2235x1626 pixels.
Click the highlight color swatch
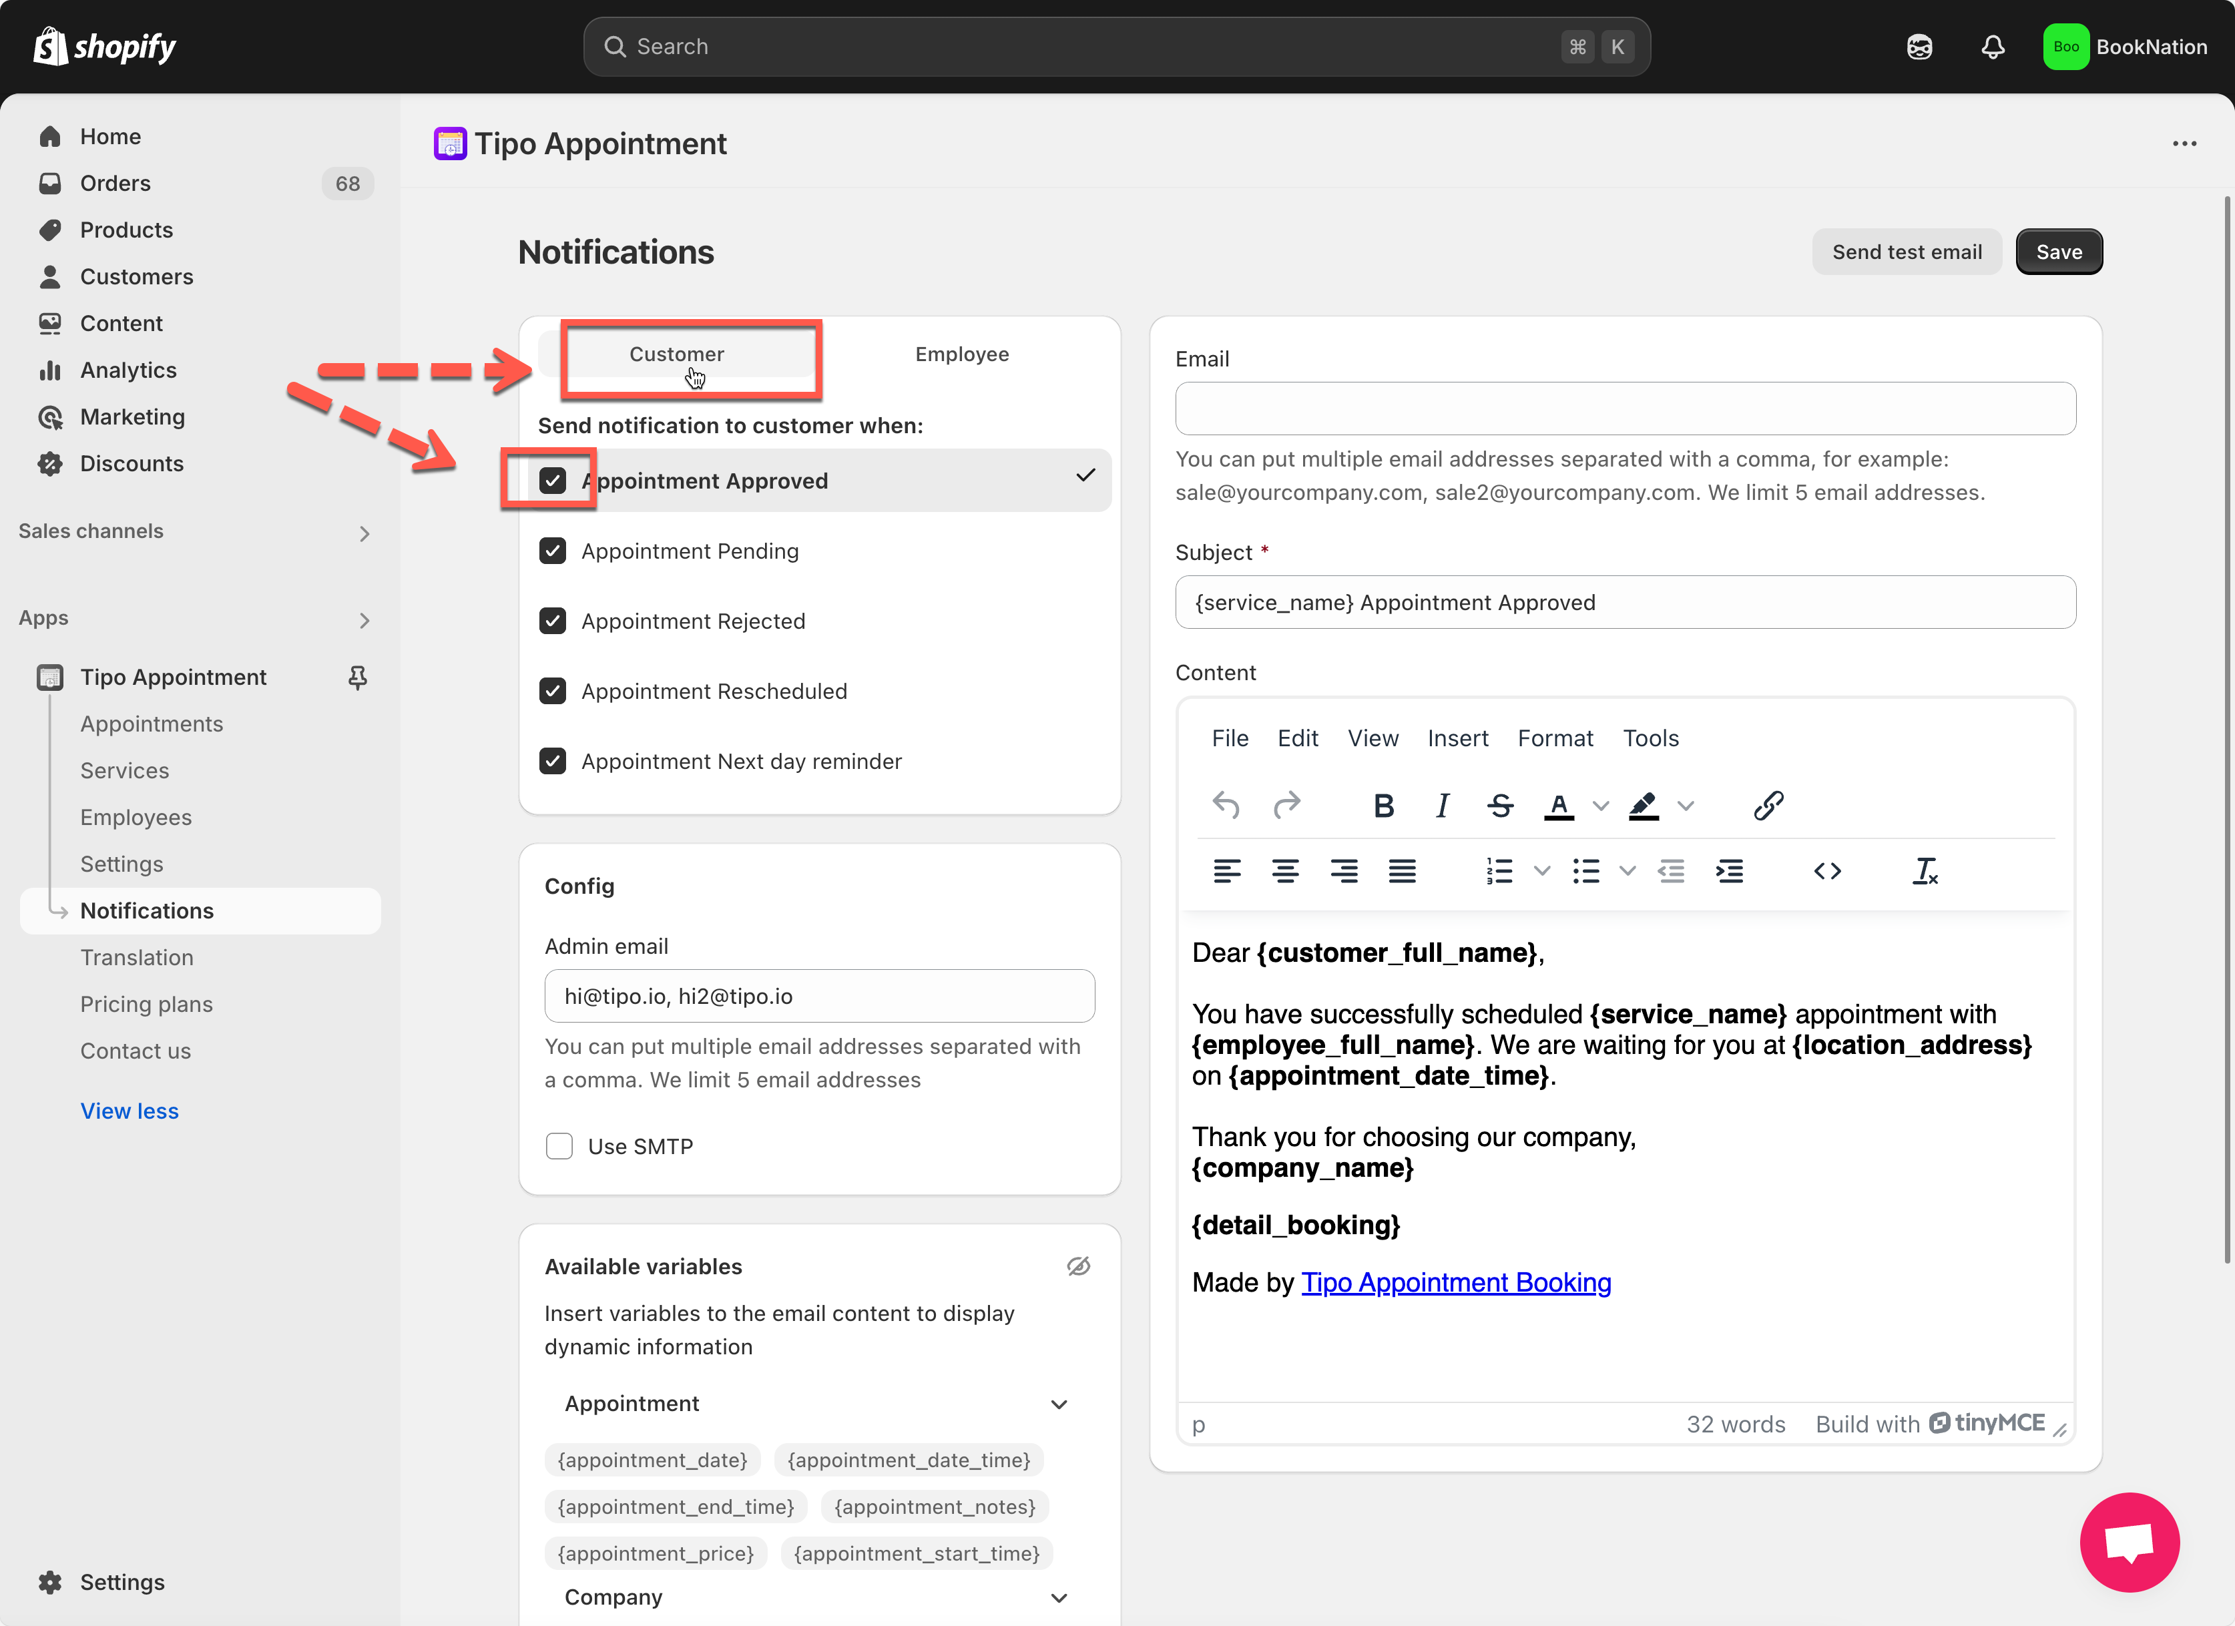1644,805
